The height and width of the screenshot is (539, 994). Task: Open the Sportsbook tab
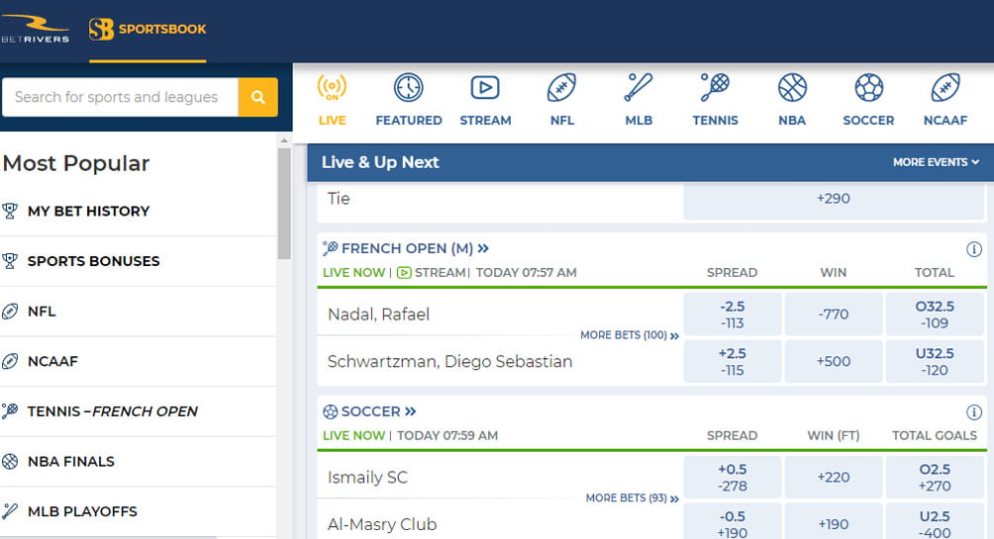tap(148, 30)
